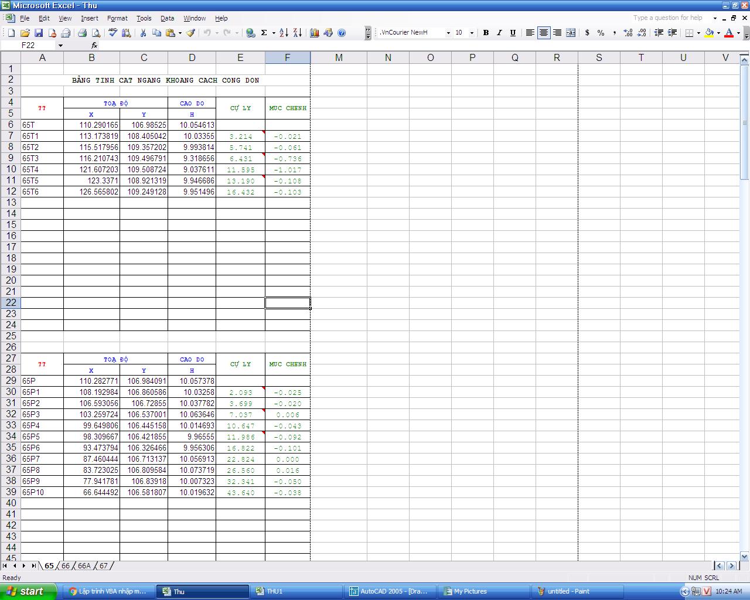Expand the font size dropdown
The height and width of the screenshot is (600, 750).
pos(472,33)
